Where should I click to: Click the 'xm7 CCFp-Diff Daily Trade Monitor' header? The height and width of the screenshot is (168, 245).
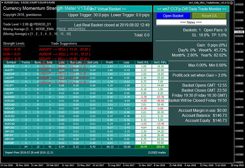coord(191,9)
